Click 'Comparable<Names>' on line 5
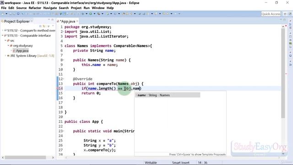 point(131,46)
